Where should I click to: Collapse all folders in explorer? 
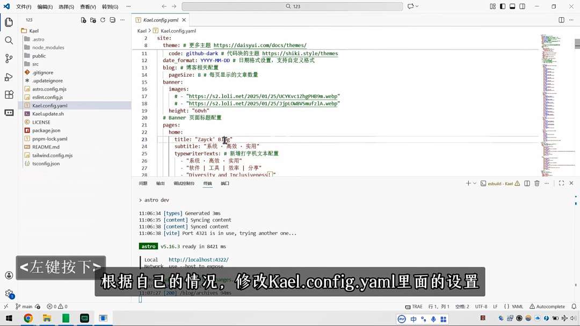pos(112,20)
